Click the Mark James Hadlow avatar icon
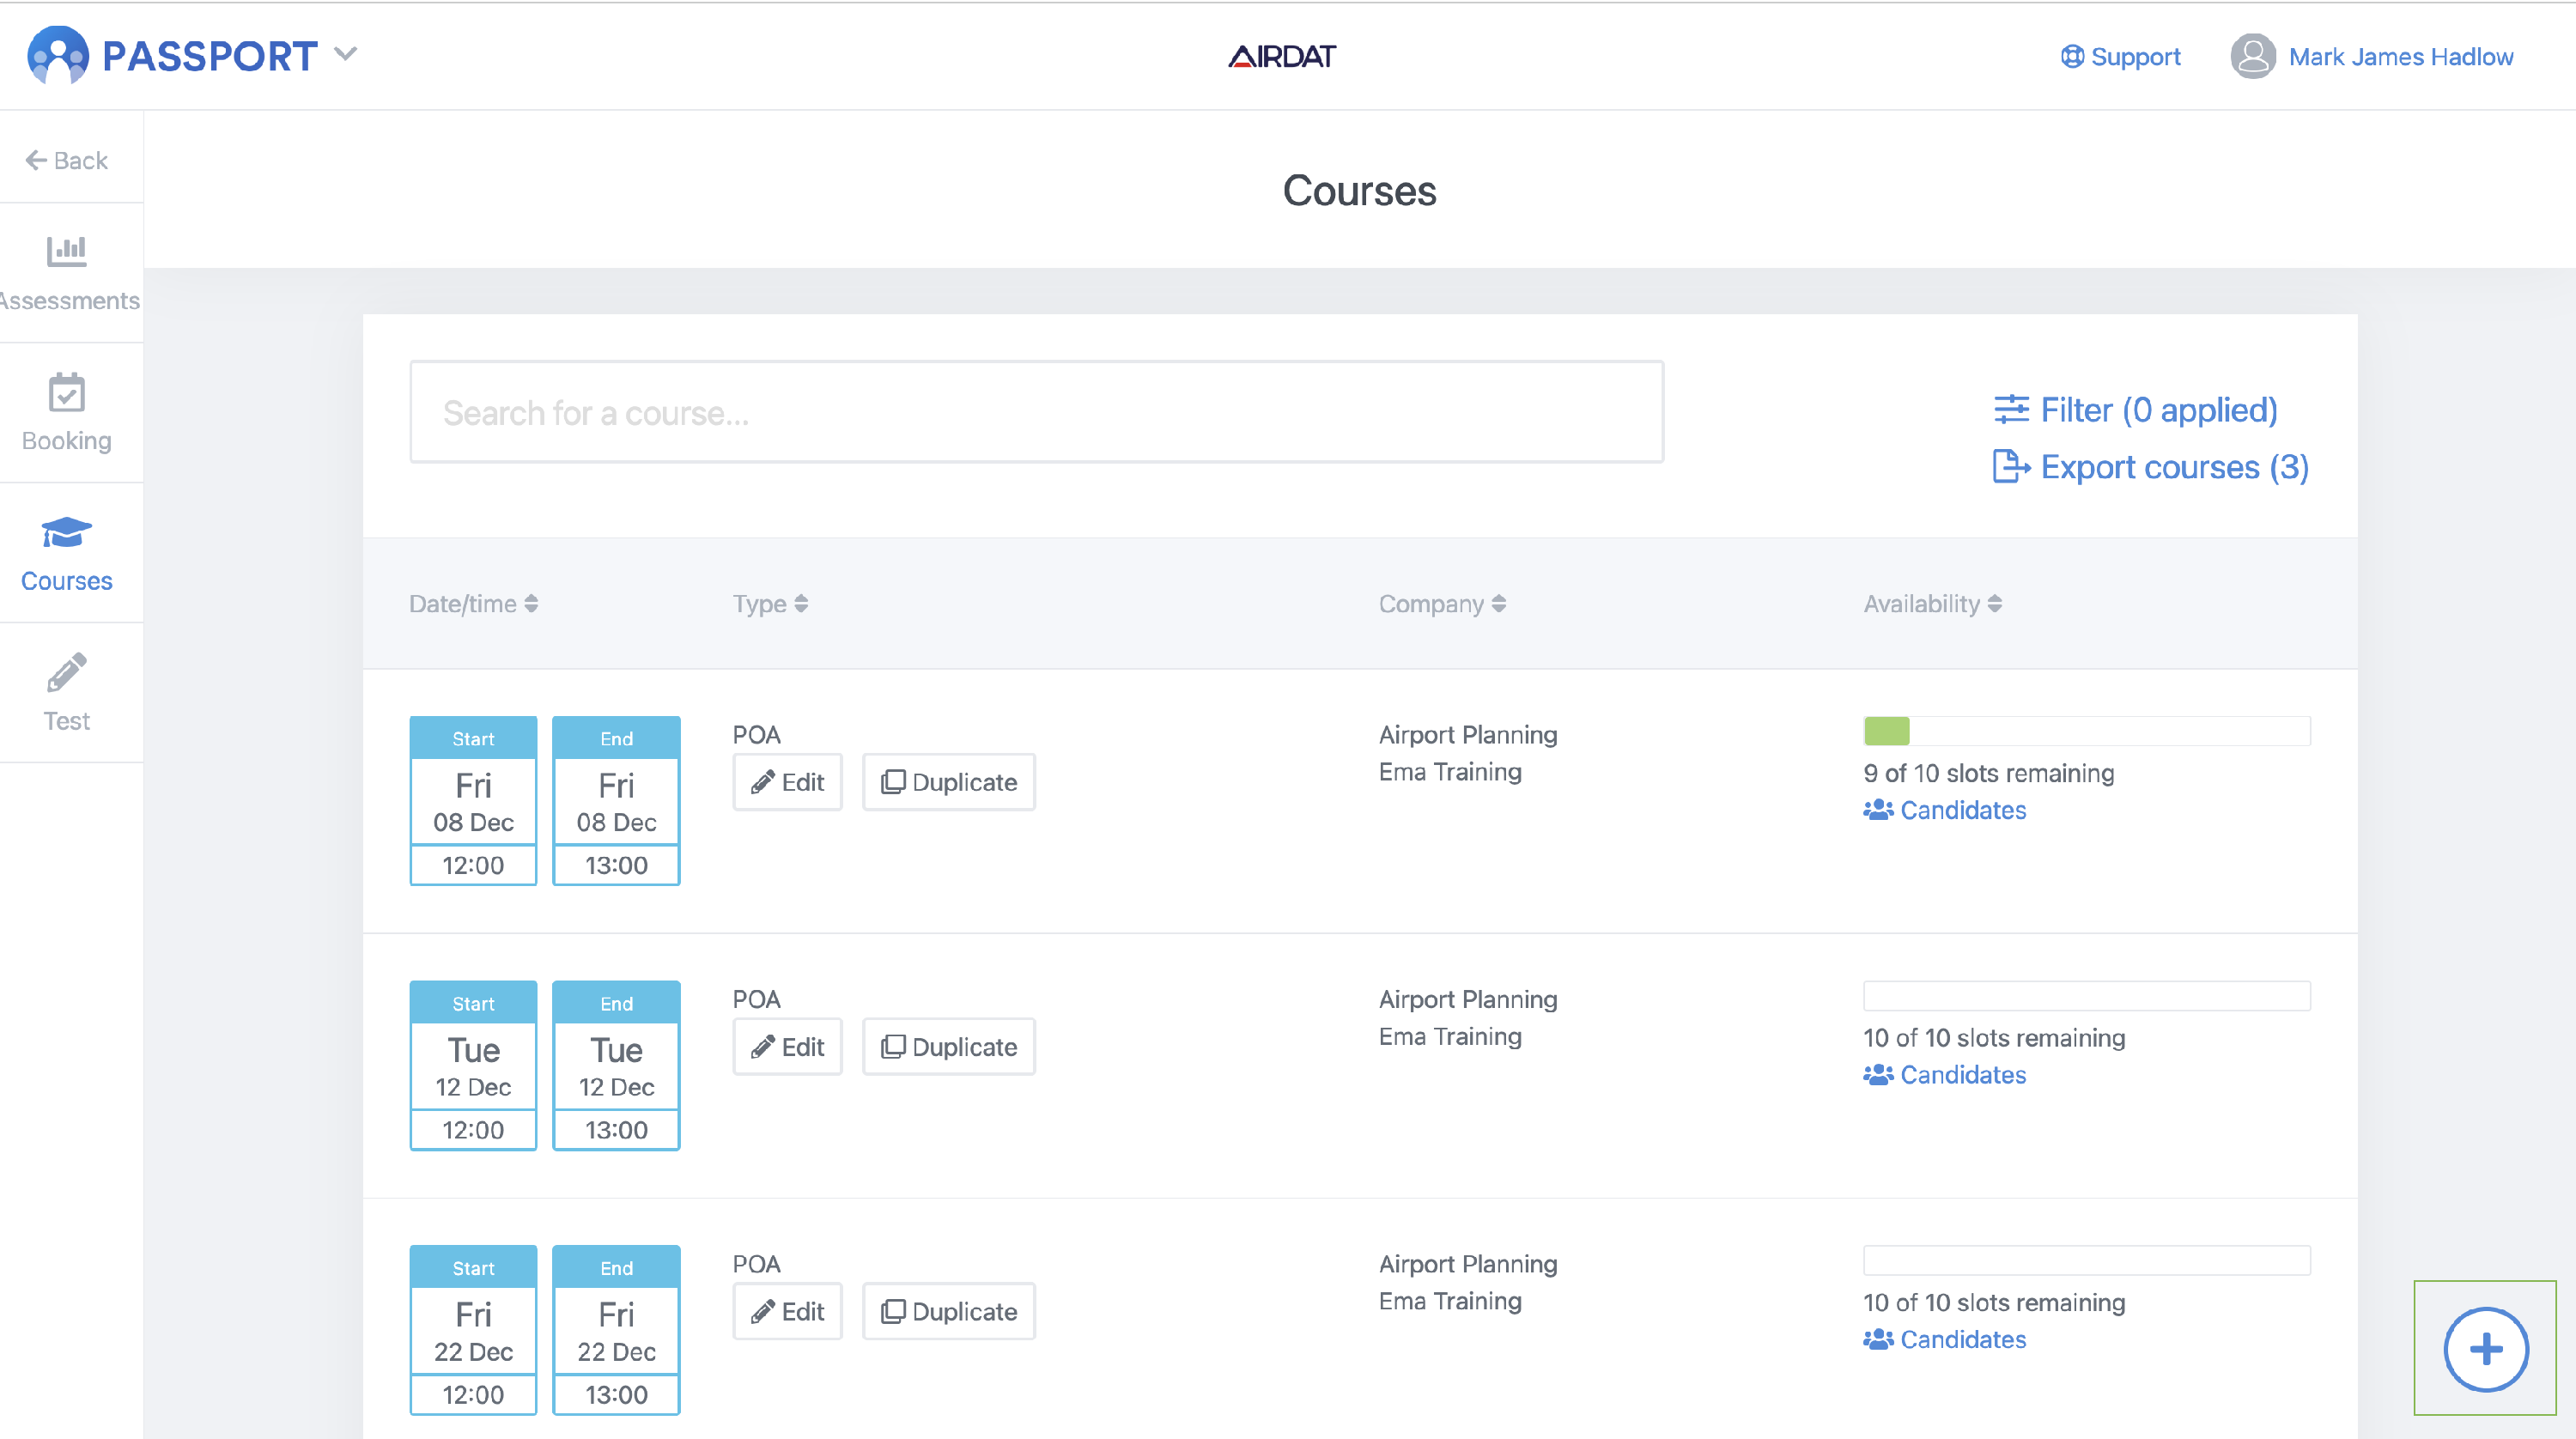 click(2252, 56)
